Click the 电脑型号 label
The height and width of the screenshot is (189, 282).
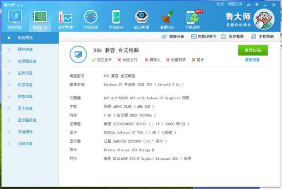[x=77, y=76]
